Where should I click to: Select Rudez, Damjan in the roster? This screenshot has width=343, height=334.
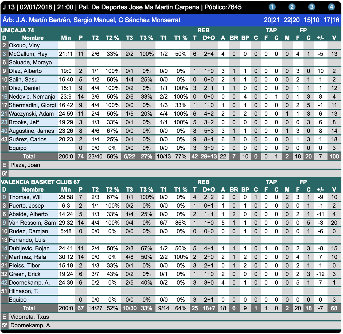[29, 231]
